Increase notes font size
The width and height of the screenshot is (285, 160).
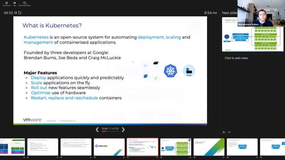224,132
